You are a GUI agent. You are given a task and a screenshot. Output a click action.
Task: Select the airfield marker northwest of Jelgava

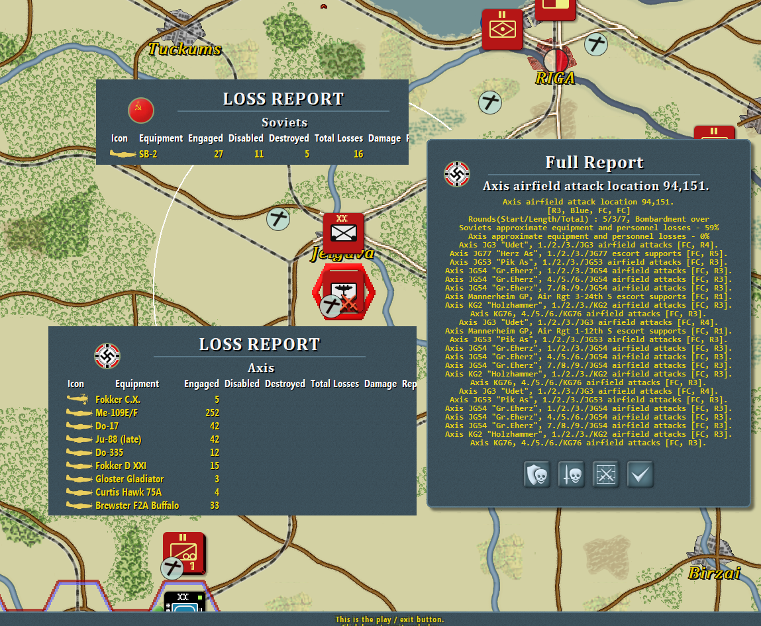(x=278, y=218)
